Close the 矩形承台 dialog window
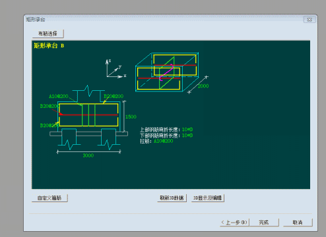The width and height of the screenshot is (326, 237). click(310, 20)
